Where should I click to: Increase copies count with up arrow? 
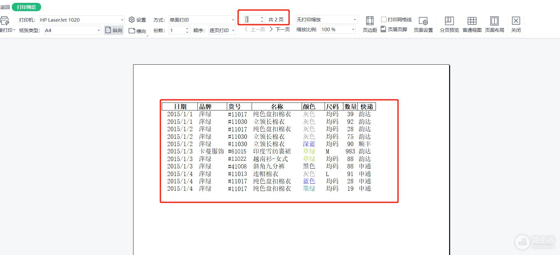187,29
